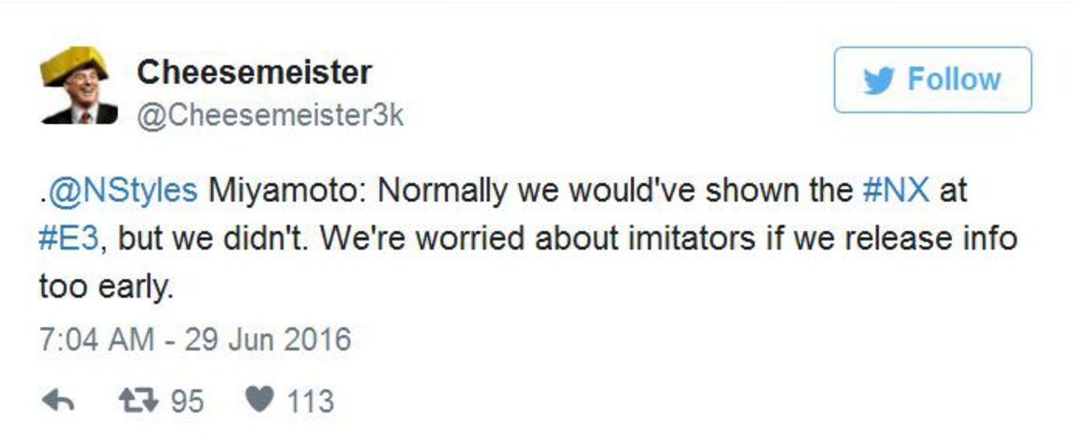Viewport: 1085px width, 442px height.
Task: Click the Twitter bird icon inside Follow
Action: pyautogui.click(x=879, y=80)
